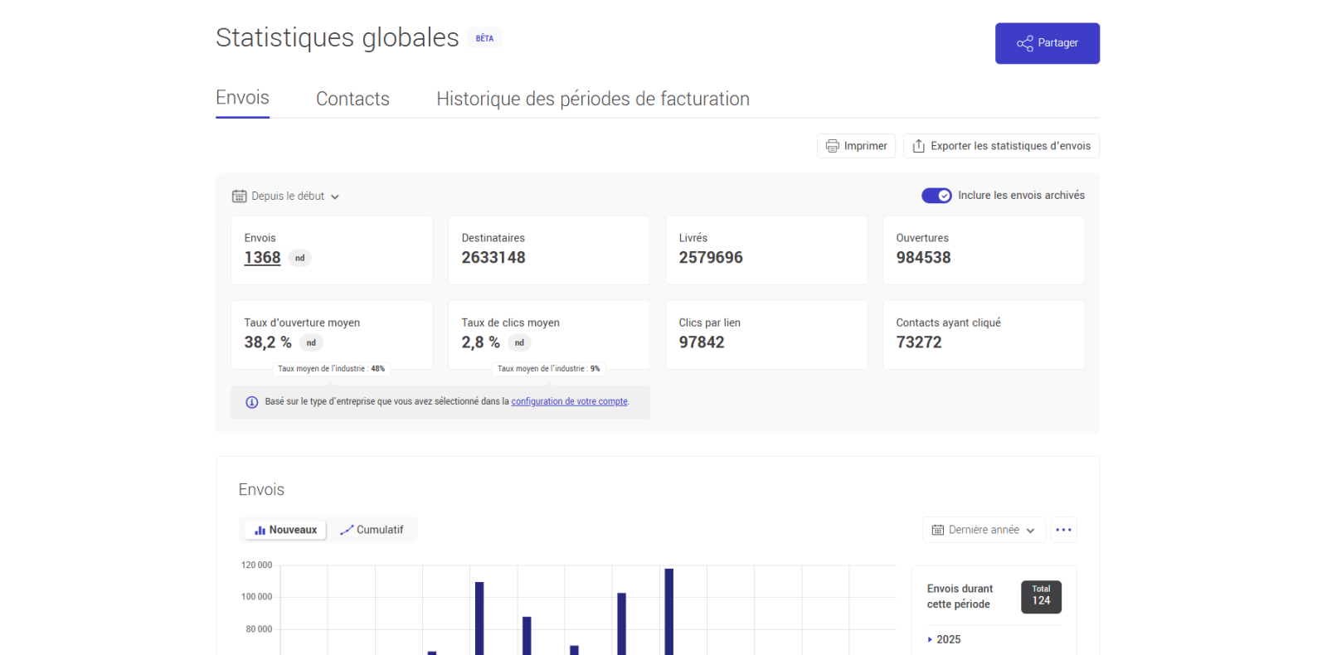Screen dimensions: 1327x655
Task: Click the Imprimer print button
Action: coord(857,146)
